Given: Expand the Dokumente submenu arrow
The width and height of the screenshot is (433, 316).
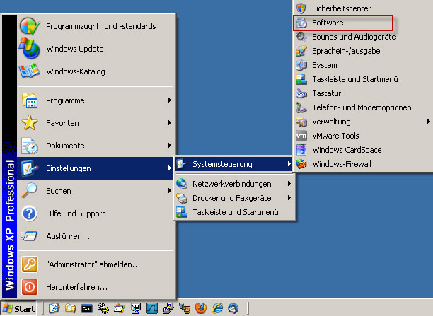Looking at the screenshot, I should 170,146.
